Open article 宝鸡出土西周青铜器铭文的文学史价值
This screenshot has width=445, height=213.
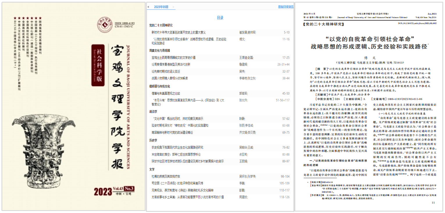[x=174, y=57]
